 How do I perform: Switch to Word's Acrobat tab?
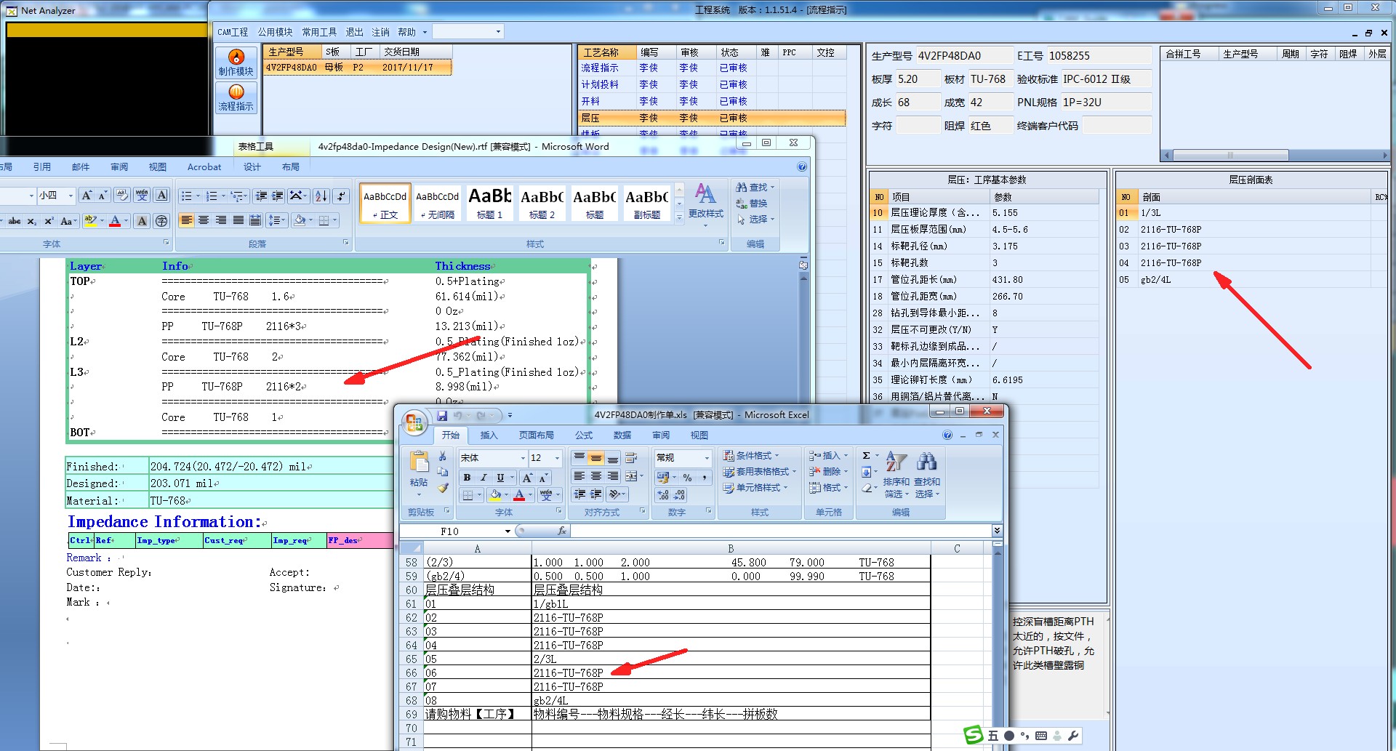click(204, 167)
